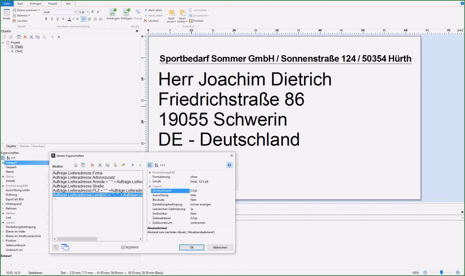Screen dimensions: 465x276
Task: Toggle underline formatting in the ribbon
Action: (57, 19)
